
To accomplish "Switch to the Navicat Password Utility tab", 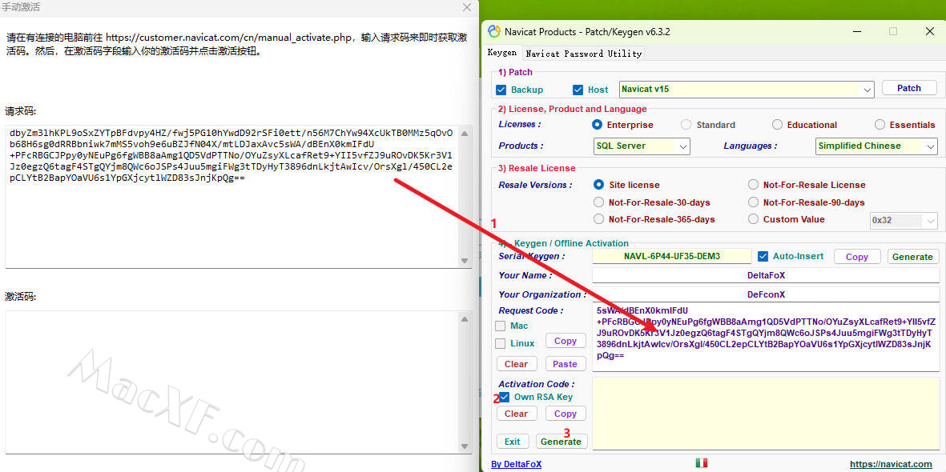I will (583, 54).
